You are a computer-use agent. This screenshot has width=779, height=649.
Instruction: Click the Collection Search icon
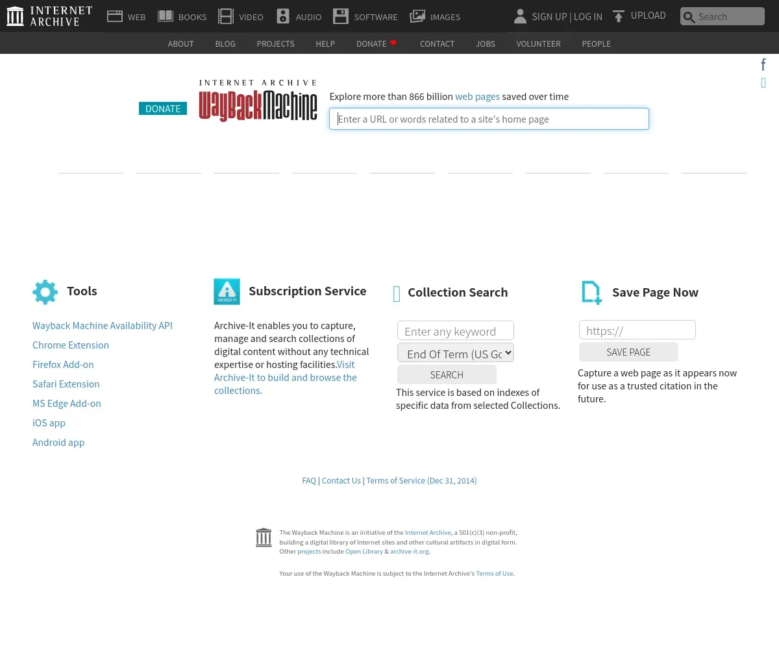point(397,294)
